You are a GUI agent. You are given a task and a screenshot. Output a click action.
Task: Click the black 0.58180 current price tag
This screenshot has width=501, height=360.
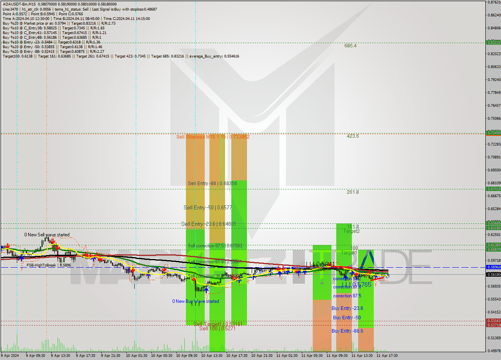pos(493,274)
